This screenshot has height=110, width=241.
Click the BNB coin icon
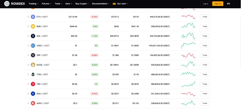(33, 26)
